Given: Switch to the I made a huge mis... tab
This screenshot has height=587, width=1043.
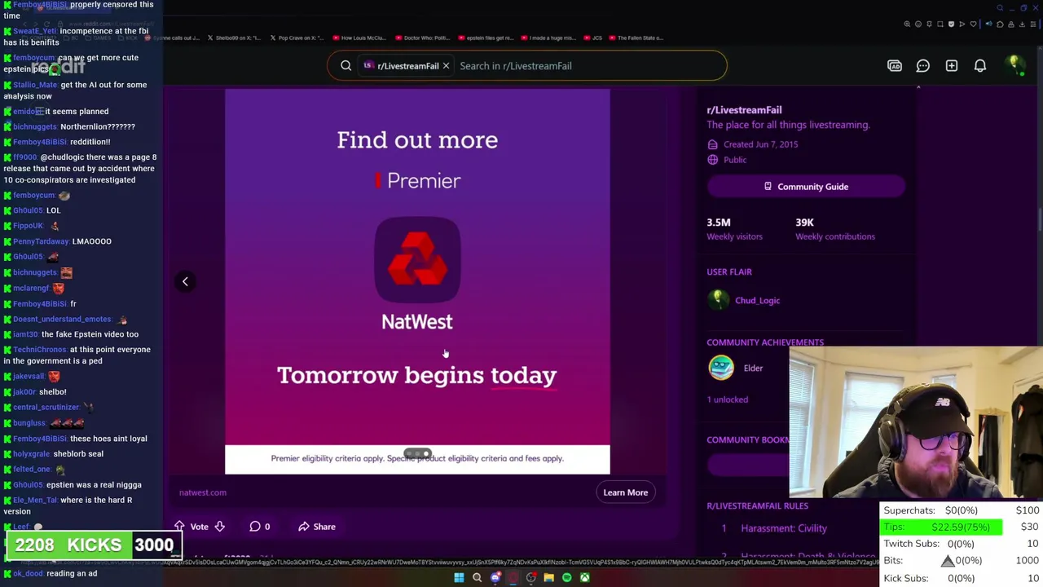Looking at the screenshot, I should point(548,38).
